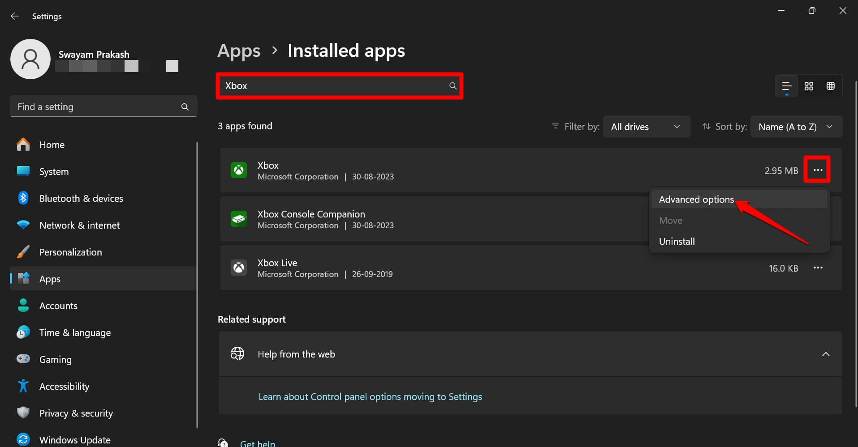858x447 pixels.
Task: Open the Sort by Name dropdown
Action: (x=796, y=127)
